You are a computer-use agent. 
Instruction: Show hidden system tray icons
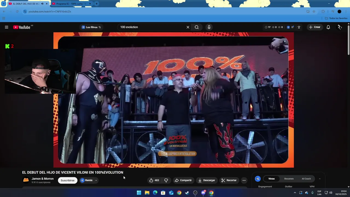(x=295, y=193)
